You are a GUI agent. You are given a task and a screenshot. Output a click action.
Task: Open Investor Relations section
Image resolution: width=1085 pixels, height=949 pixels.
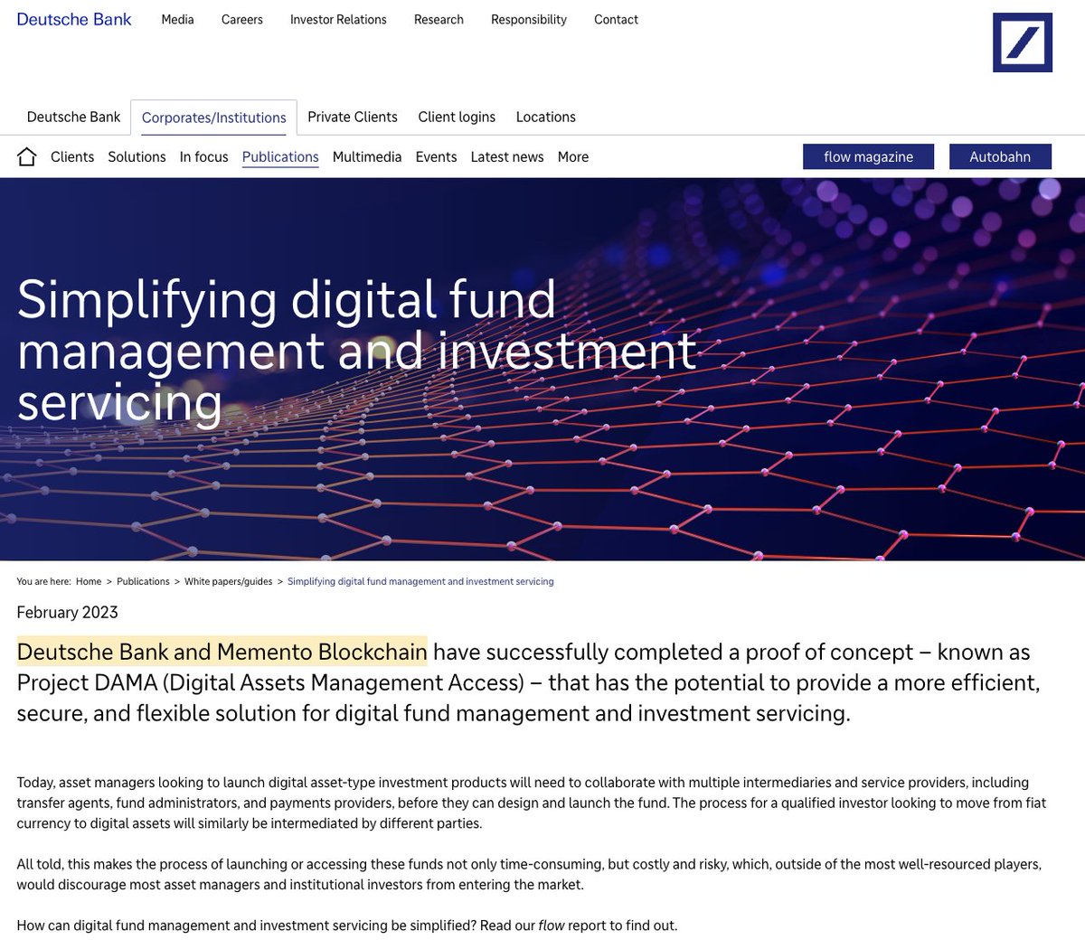coord(338,19)
